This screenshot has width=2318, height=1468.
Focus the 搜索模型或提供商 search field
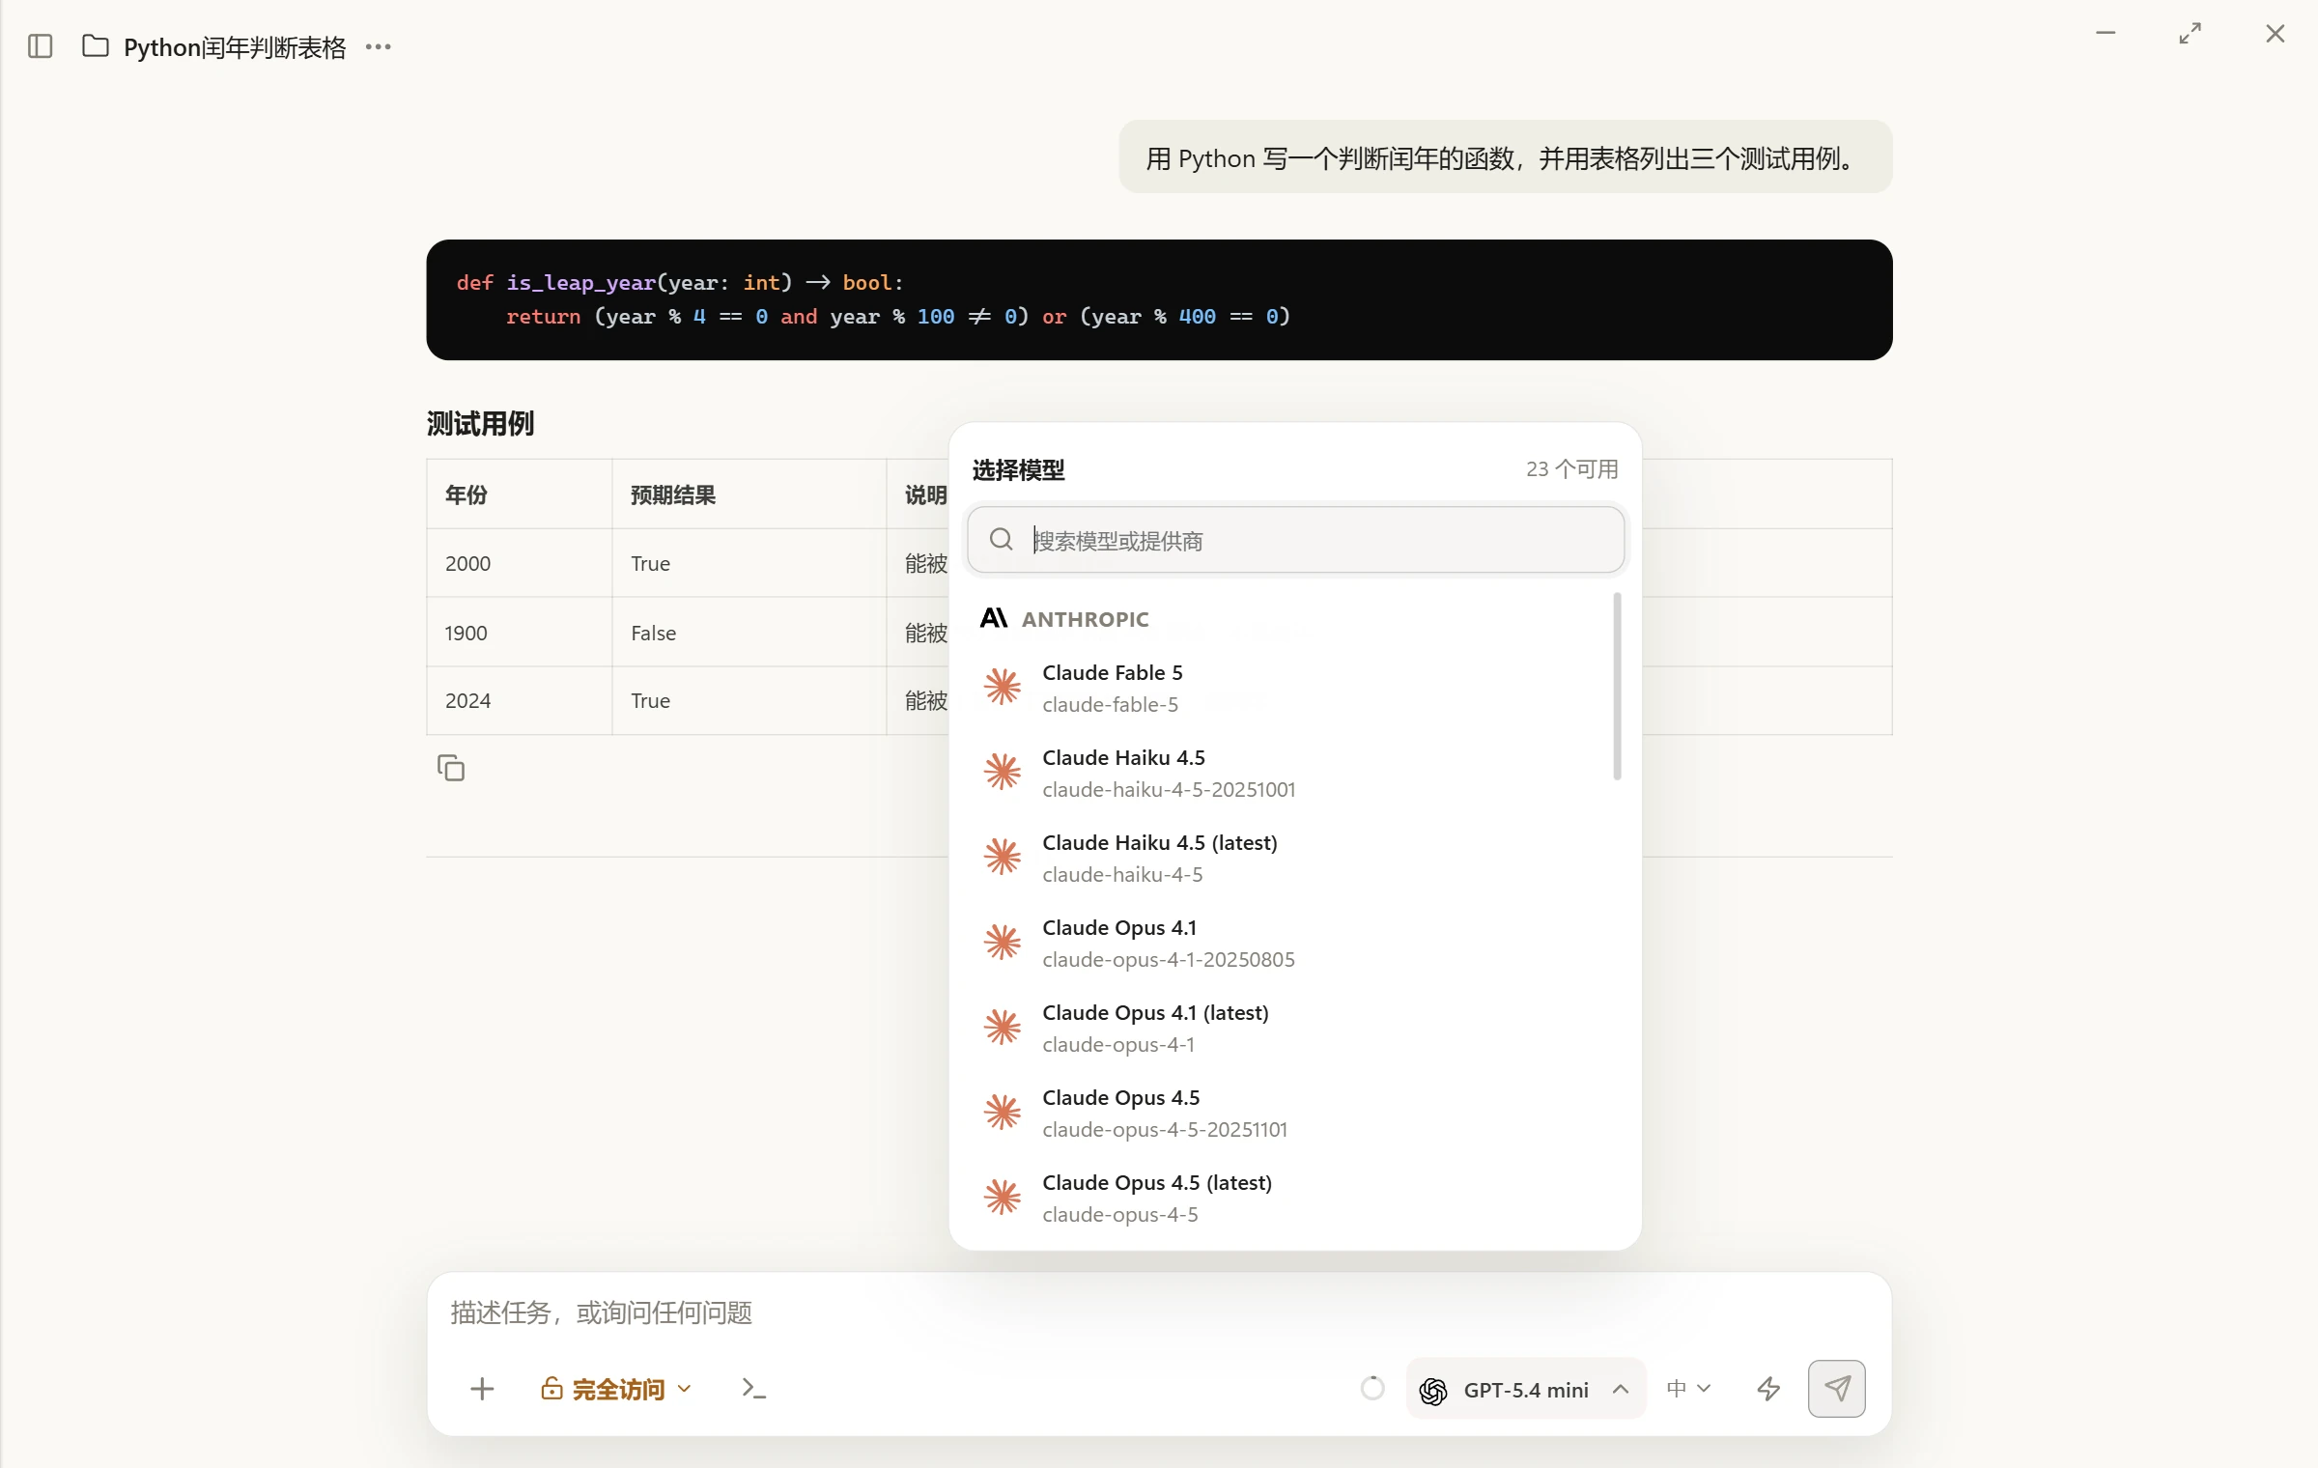click(x=1296, y=539)
